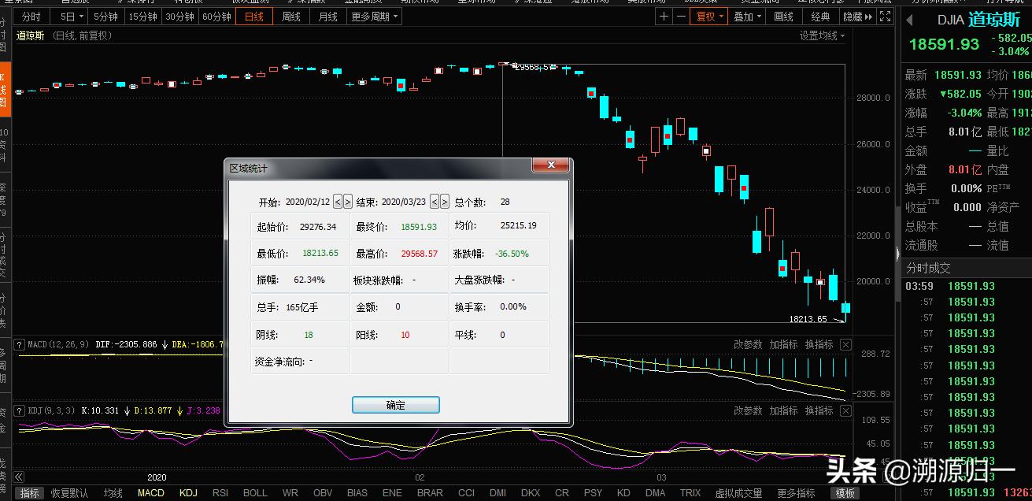Select the 模板 template tab
Image resolution: width=1032 pixels, height=501 pixels.
[x=845, y=493]
